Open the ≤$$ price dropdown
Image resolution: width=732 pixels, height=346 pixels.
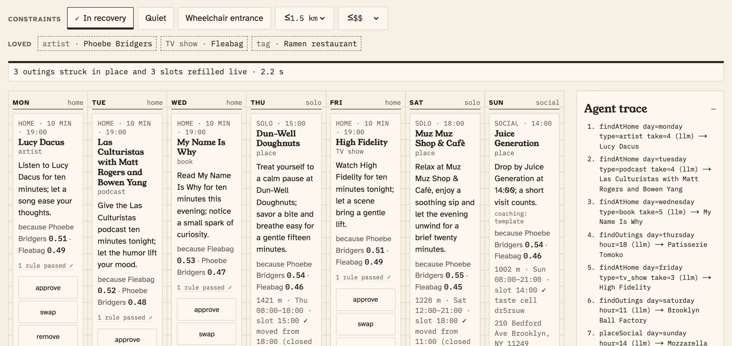tap(363, 18)
